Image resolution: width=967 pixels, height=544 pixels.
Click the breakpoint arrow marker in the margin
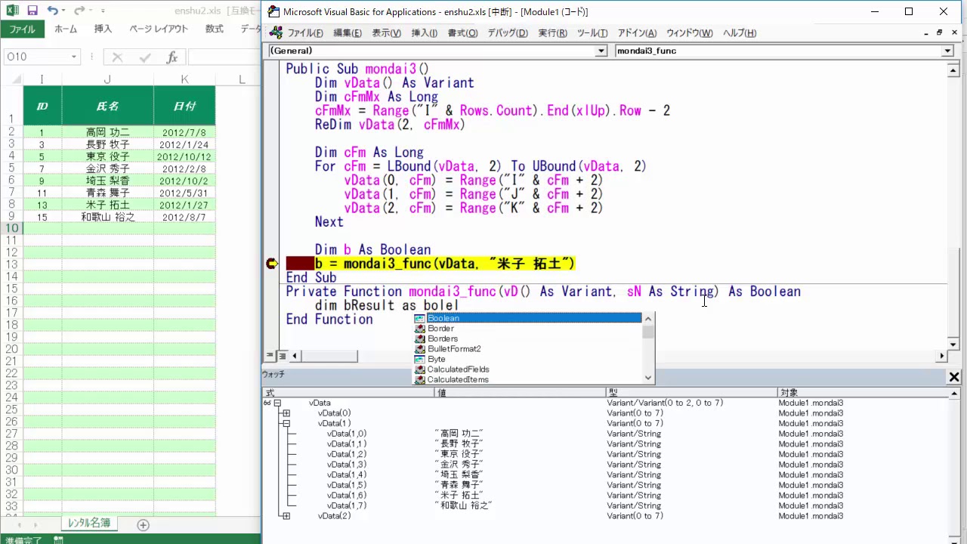click(x=272, y=264)
